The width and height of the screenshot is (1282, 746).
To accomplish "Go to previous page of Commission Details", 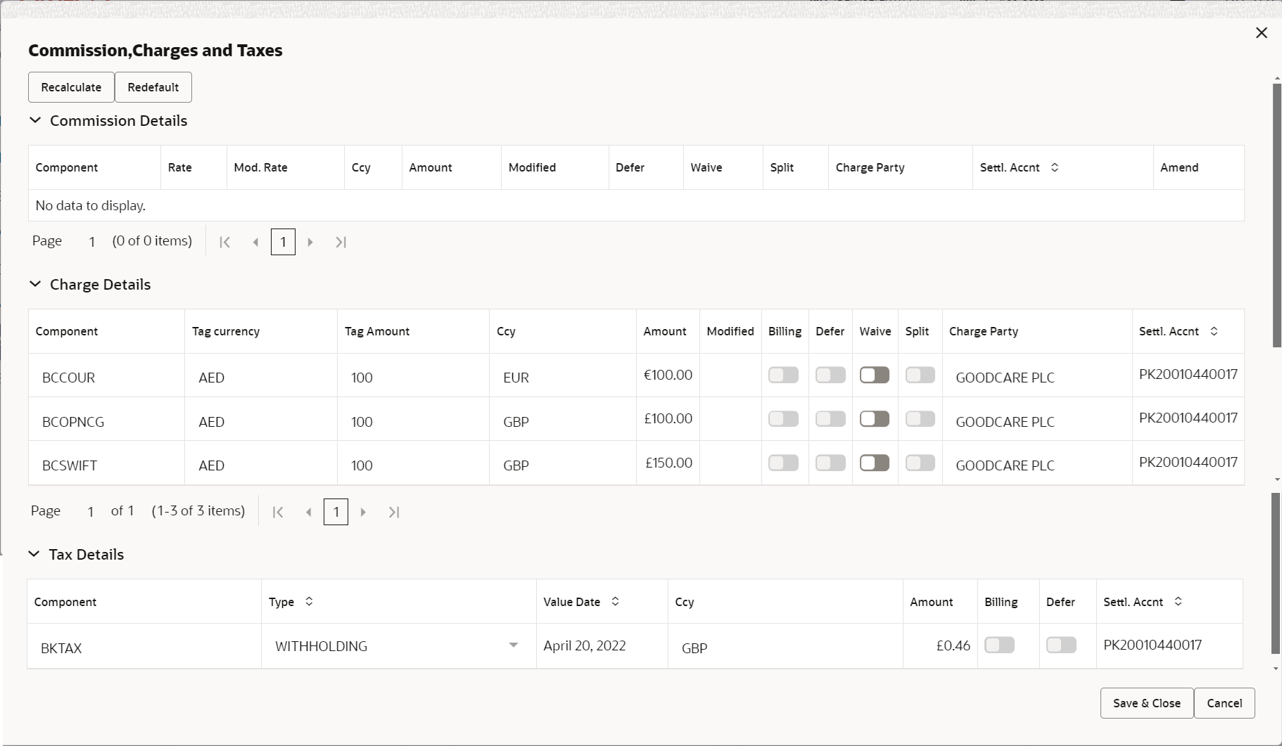I will tap(255, 242).
